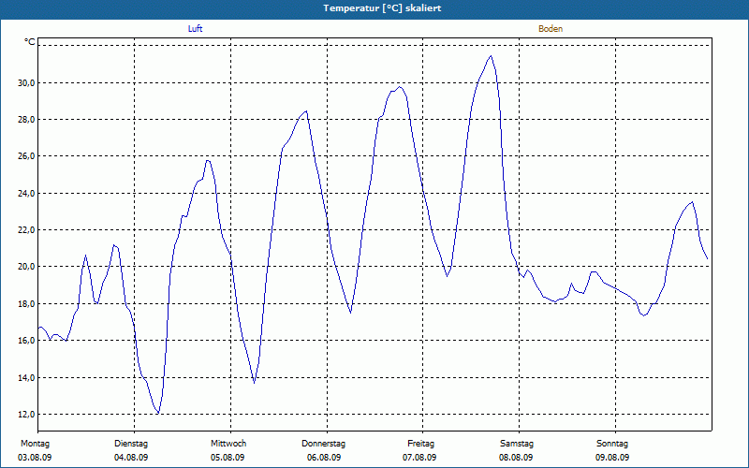
Task: Click the Mittwoch day label
Action: click(x=228, y=444)
